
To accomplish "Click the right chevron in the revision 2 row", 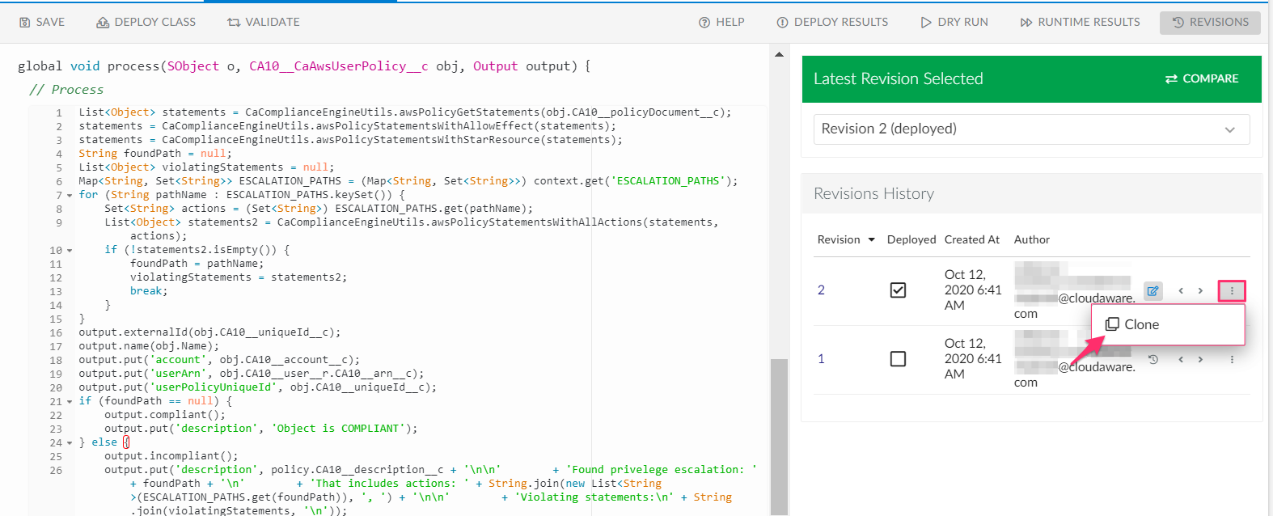I will click(x=1200, y=290).
